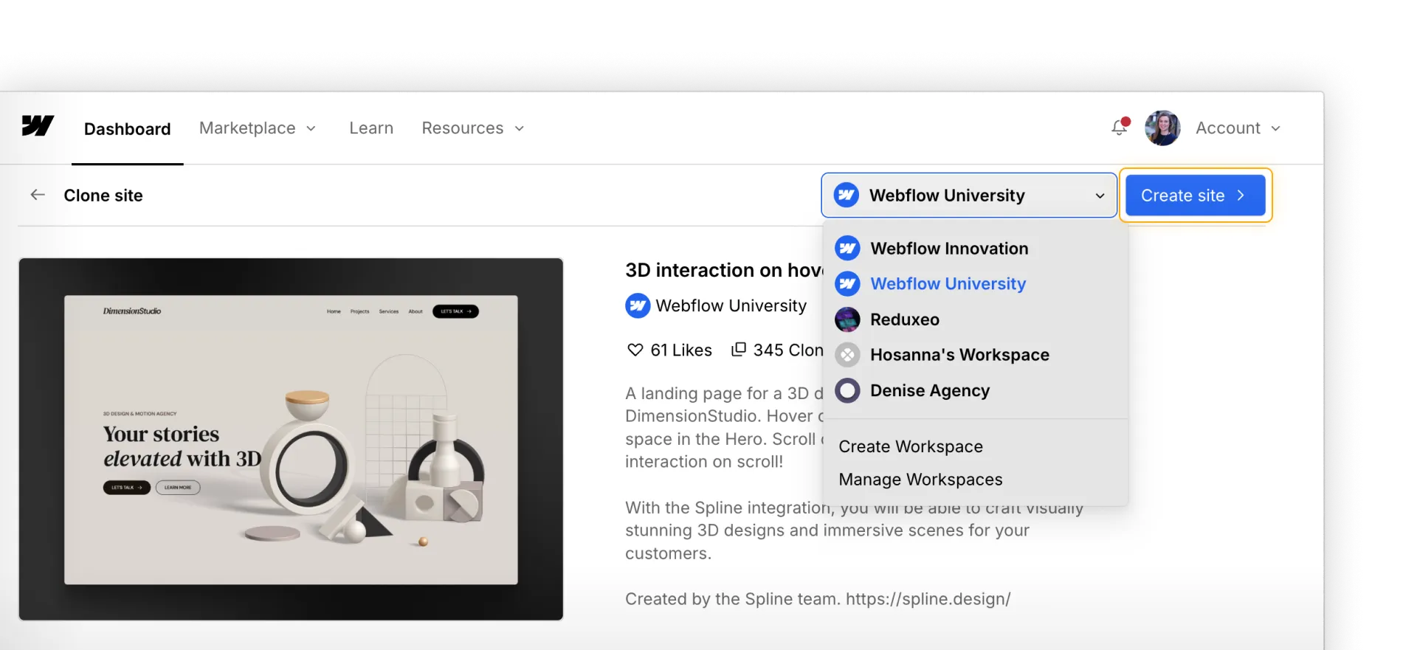1417x650 pixels.
Task: Switch to the Dashboard tab
Action: [127, 129]
